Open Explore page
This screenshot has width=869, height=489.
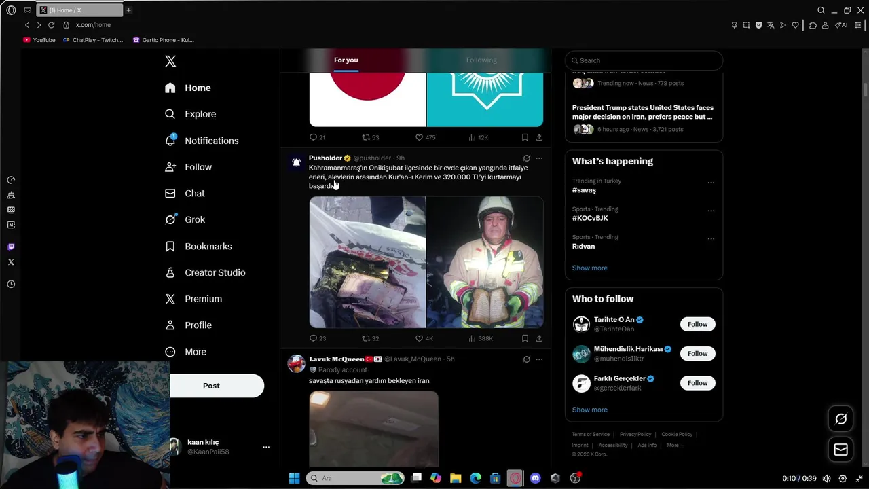point(191,114)
